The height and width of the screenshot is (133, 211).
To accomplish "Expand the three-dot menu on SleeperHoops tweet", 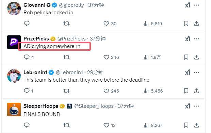I will [196, 106].
